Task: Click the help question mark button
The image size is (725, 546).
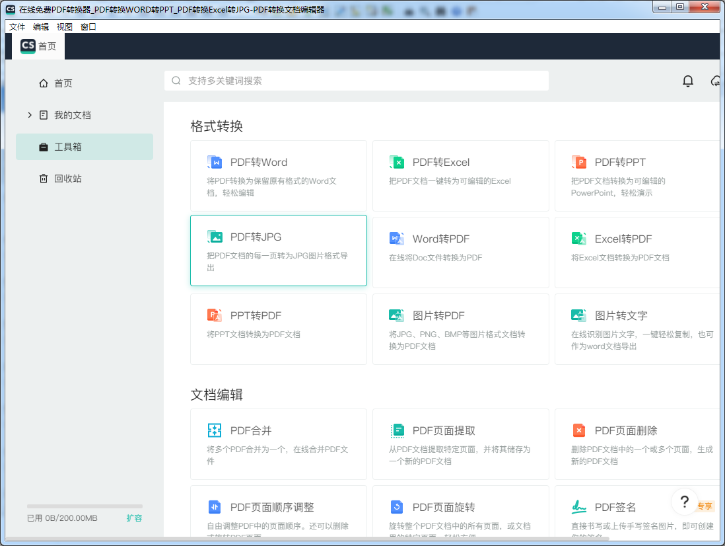Action: click(685, 502)
